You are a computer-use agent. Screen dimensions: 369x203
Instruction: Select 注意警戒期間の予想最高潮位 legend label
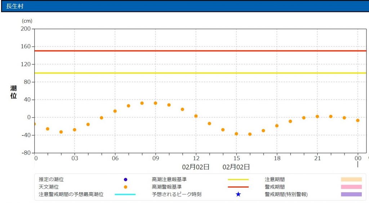pos(71,194)
